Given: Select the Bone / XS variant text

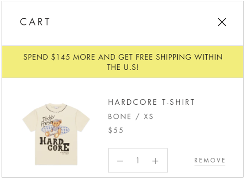Looking at the screenshot, I should pyautogui.click(x=131, y=117).
